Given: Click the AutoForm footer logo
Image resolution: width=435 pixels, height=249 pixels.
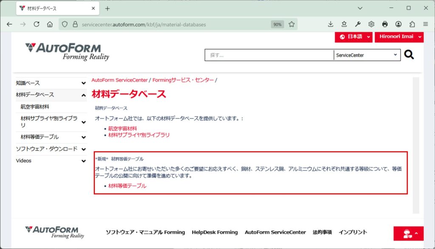Looking at the screenshot, I should 55,232.
